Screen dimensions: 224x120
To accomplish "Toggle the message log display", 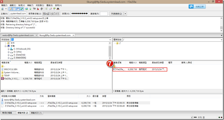I will [11, 9].
